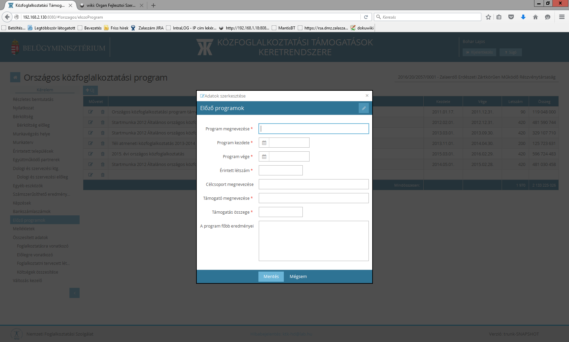Select the Közfoglalkoztatási Támog... browser tab
This screenshot has width=569, height=342.
(x=40, y=5)
